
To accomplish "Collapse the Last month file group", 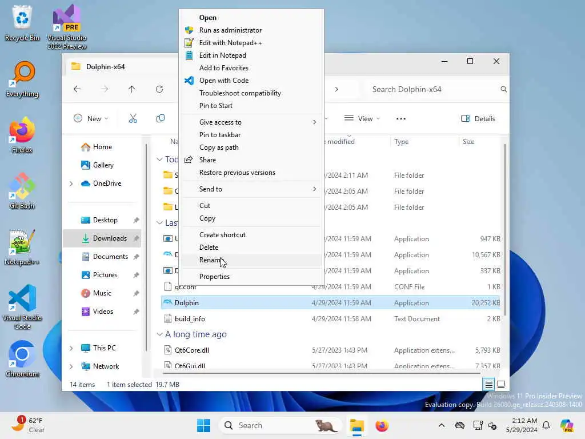I will click(x=160, y=223).
